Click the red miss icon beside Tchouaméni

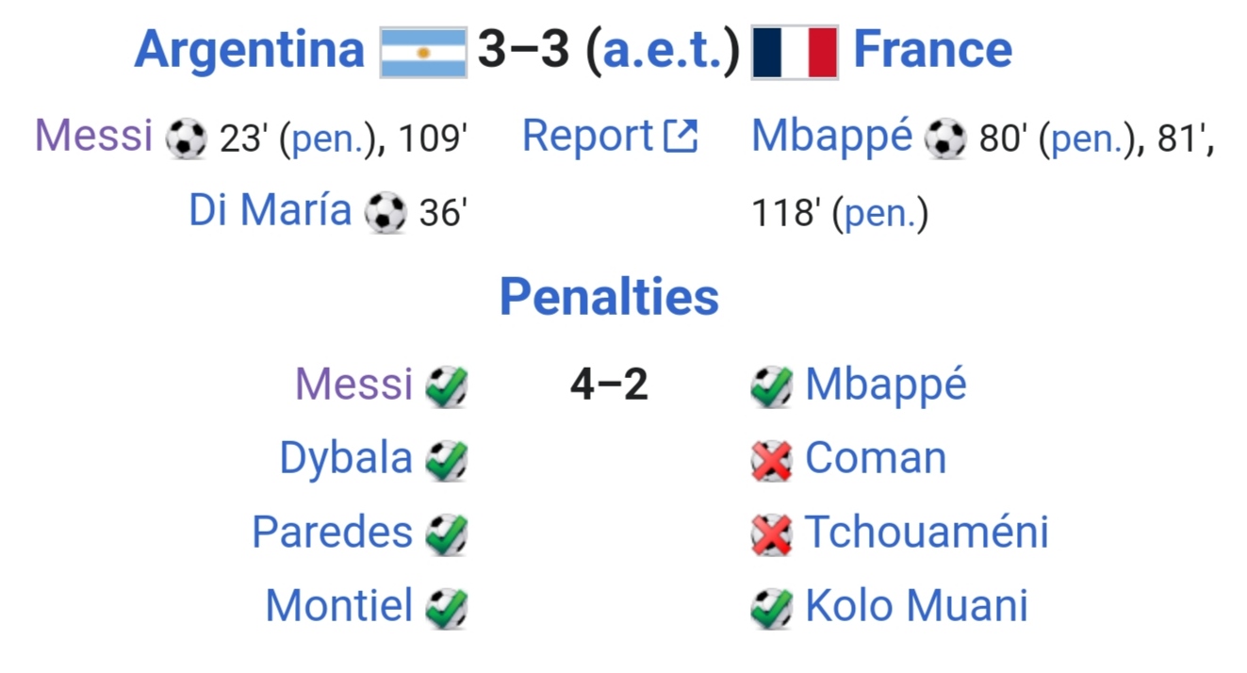tap(772, 533)
